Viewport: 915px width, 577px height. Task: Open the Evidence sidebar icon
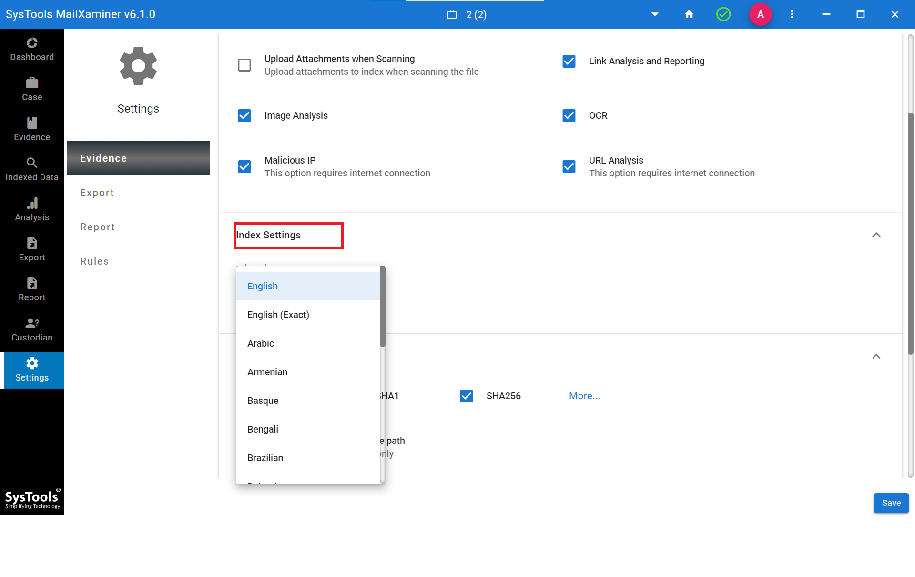click(x=32, y=128)
